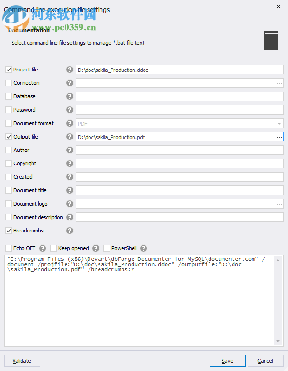Open help icon for Document logo

click(70, 204)
